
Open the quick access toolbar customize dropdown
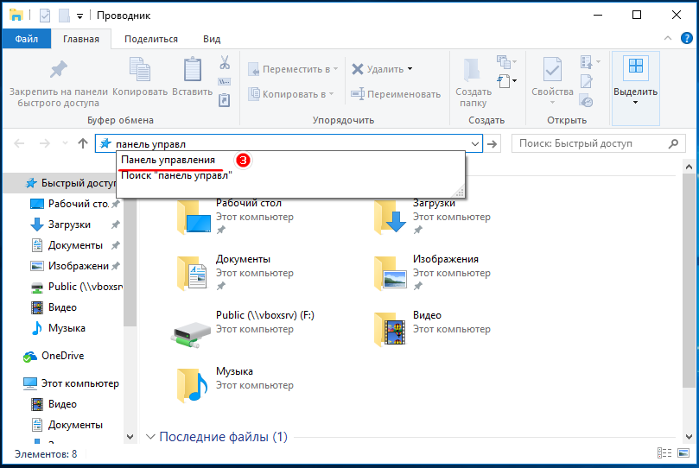pyautogui.click(x=79, y=16)
